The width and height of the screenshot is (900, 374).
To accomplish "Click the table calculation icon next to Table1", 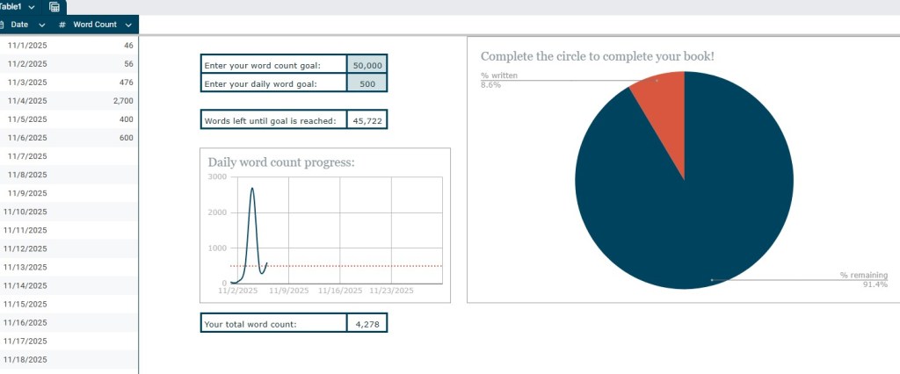I will (x=54, y=6).
